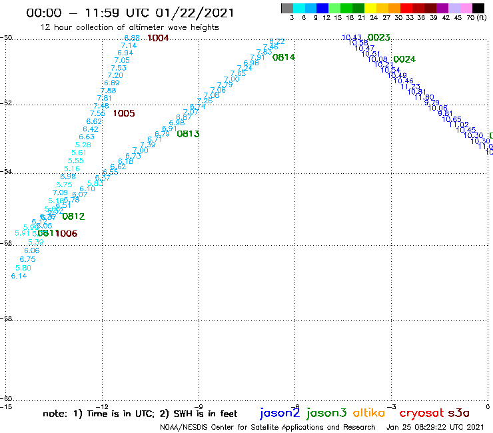Click wave height value 11.02
The width and height of the screenshot is (493, 433).
[459, 125]
